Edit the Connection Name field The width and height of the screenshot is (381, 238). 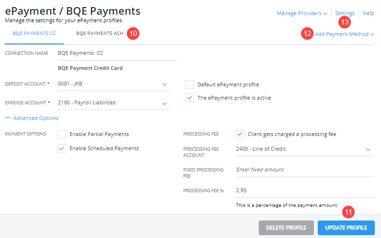pos(117,53)
